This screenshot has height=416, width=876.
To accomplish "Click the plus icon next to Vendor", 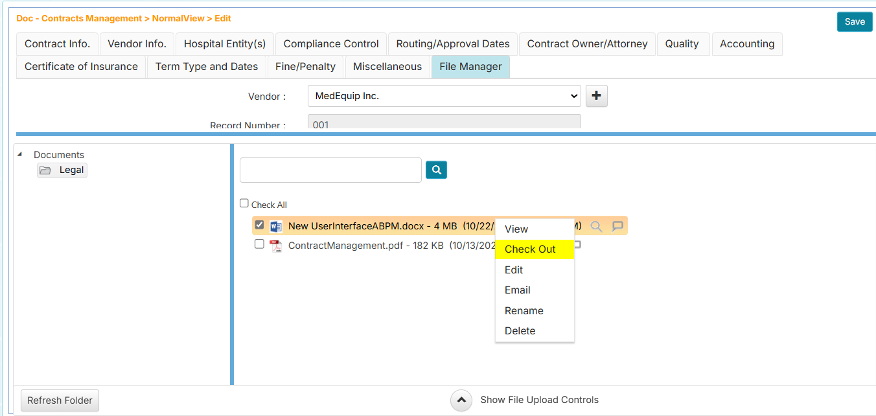I will pos(596,96).
